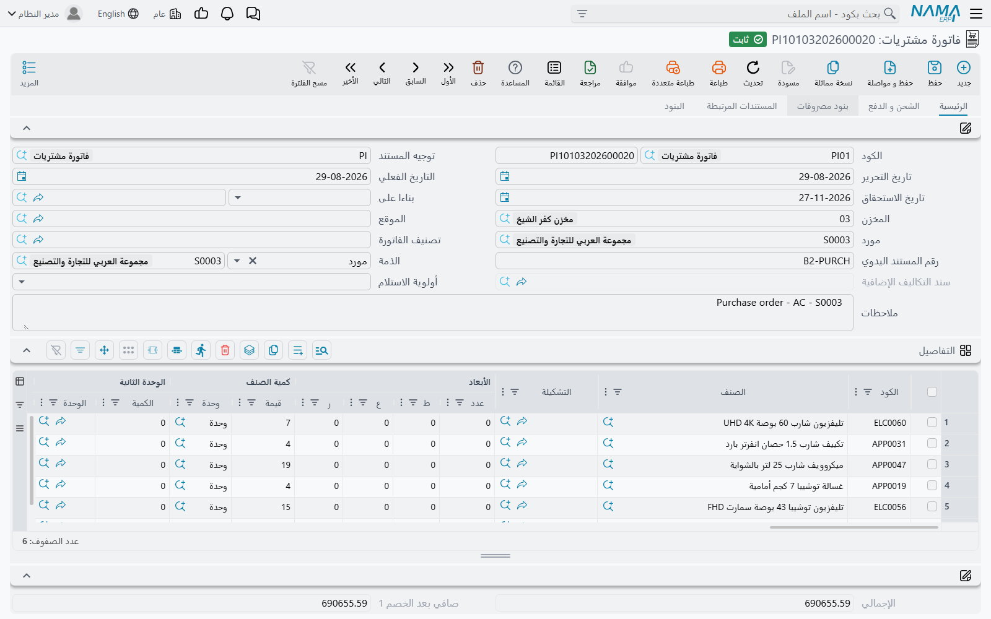Viewport: 991px width, 619px height.
Task: Click the running-man icon in details toolbar
Action: click(201, 350)
